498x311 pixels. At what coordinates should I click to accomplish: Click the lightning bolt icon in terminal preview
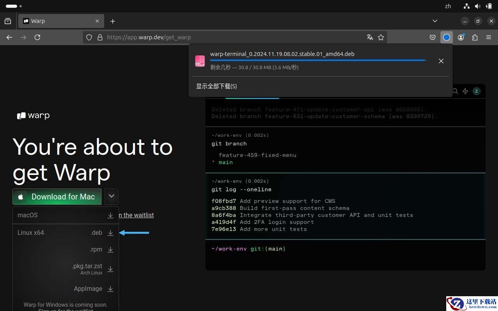coord(465,91)
